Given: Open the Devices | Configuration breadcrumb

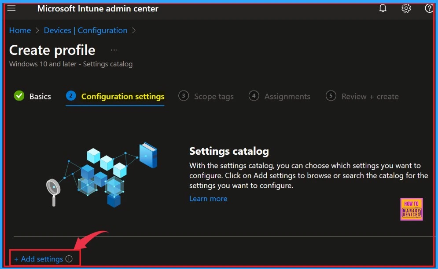Looking at the screenshot, I should pyautogui.click(x=85, y=30).
